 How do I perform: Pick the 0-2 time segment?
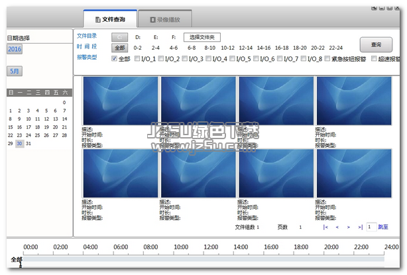pyautogui.click(x=138, y=48)
